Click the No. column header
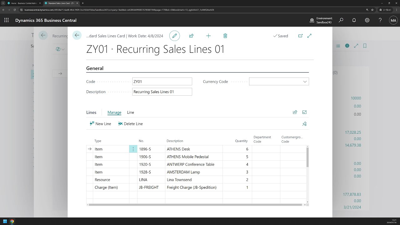 141,141
